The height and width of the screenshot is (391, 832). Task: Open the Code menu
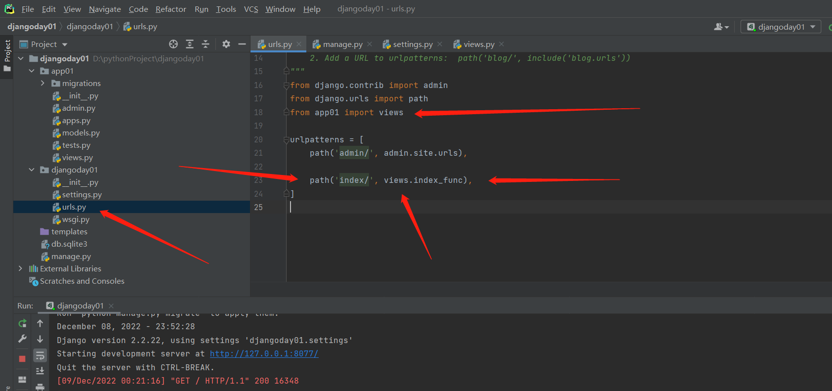point(138,9)
